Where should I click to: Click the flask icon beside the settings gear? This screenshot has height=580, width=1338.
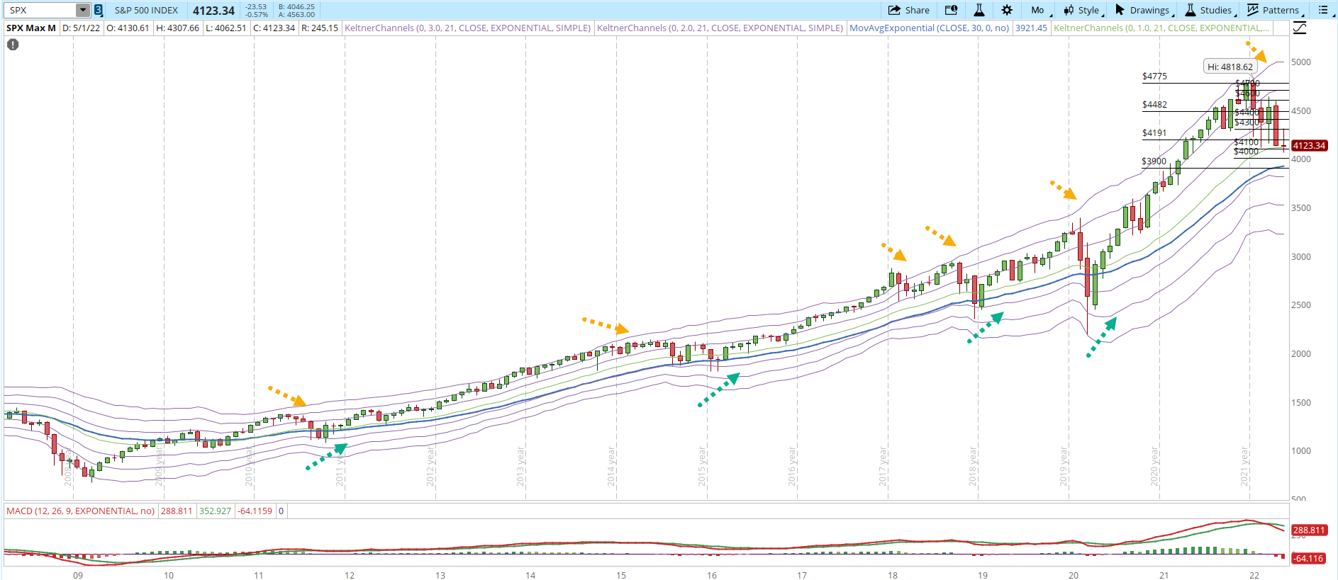[x=979, y=10]
